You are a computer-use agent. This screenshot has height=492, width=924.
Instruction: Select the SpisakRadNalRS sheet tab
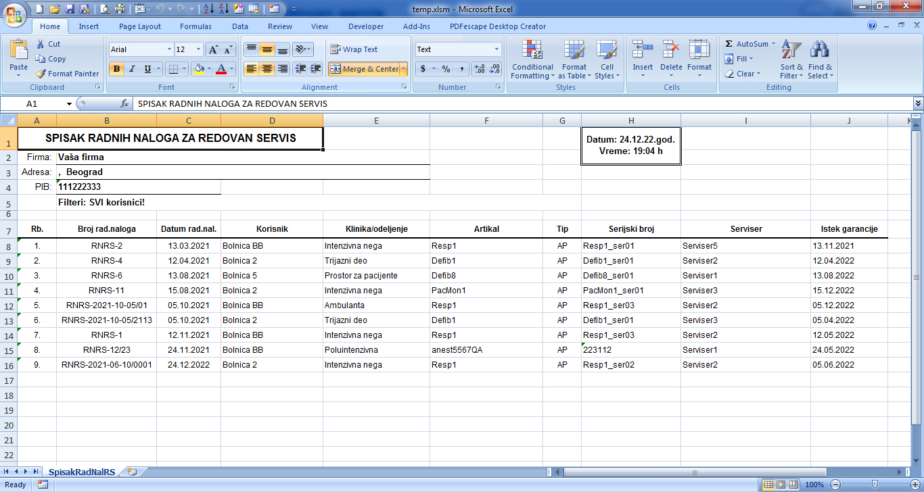click(82, 471)
